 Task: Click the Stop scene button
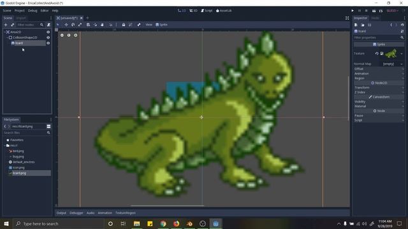point(367,11)
